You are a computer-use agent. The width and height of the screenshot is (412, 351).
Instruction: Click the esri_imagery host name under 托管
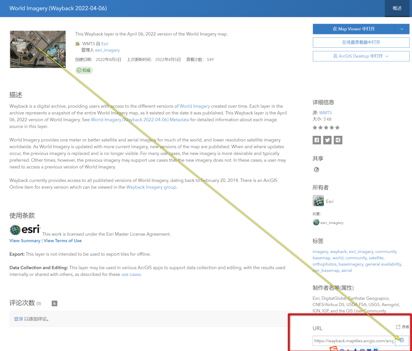click(x=332, y=223)
